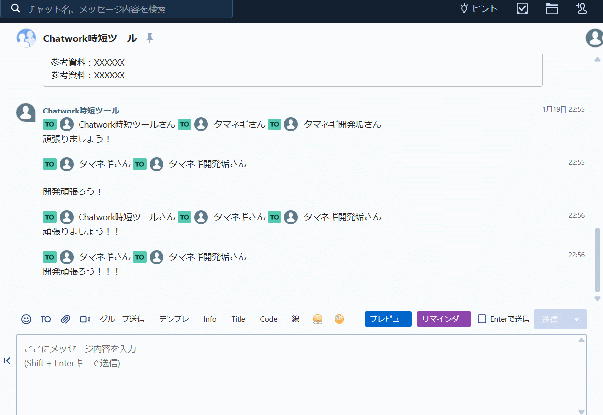603x415 pixels.
Task: Open the ヒント hints lightbulb
Action: [479, 8]
